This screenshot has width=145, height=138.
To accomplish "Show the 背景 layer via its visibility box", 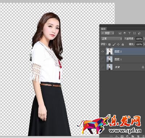I will click(103, 67).
